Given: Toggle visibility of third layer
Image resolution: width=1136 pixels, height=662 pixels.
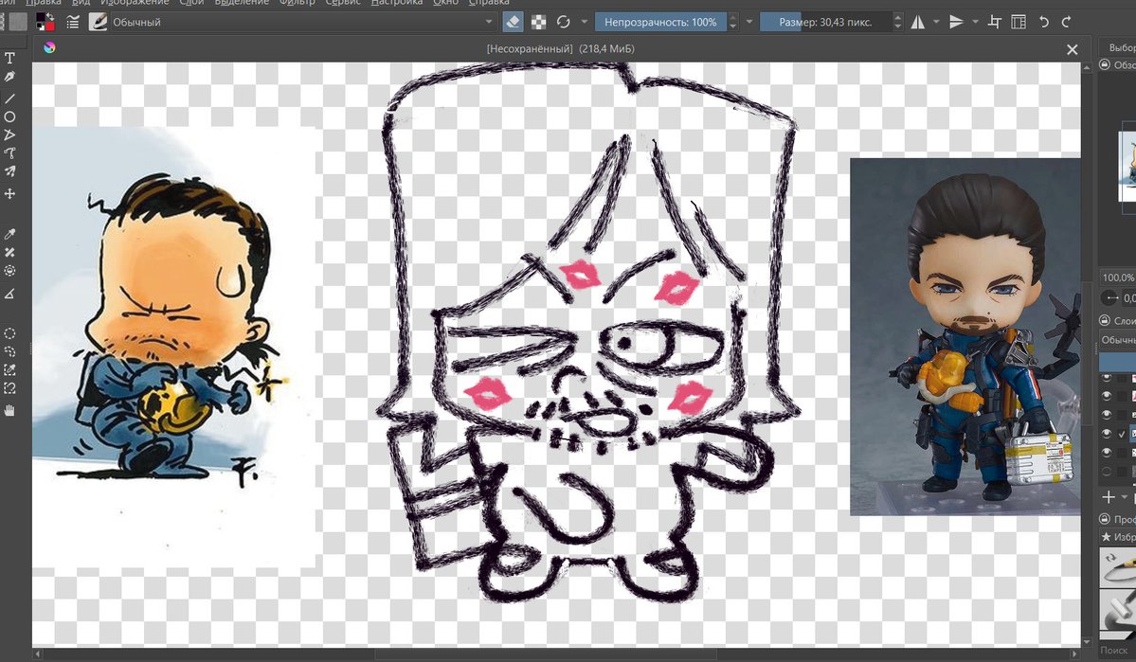Looking at the screenshot, I should click(1107, 414).
